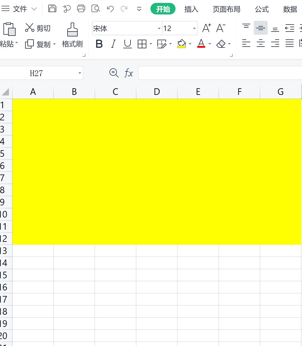Select row 5 header
302x346 pixels.
click(x=6, y=153)
